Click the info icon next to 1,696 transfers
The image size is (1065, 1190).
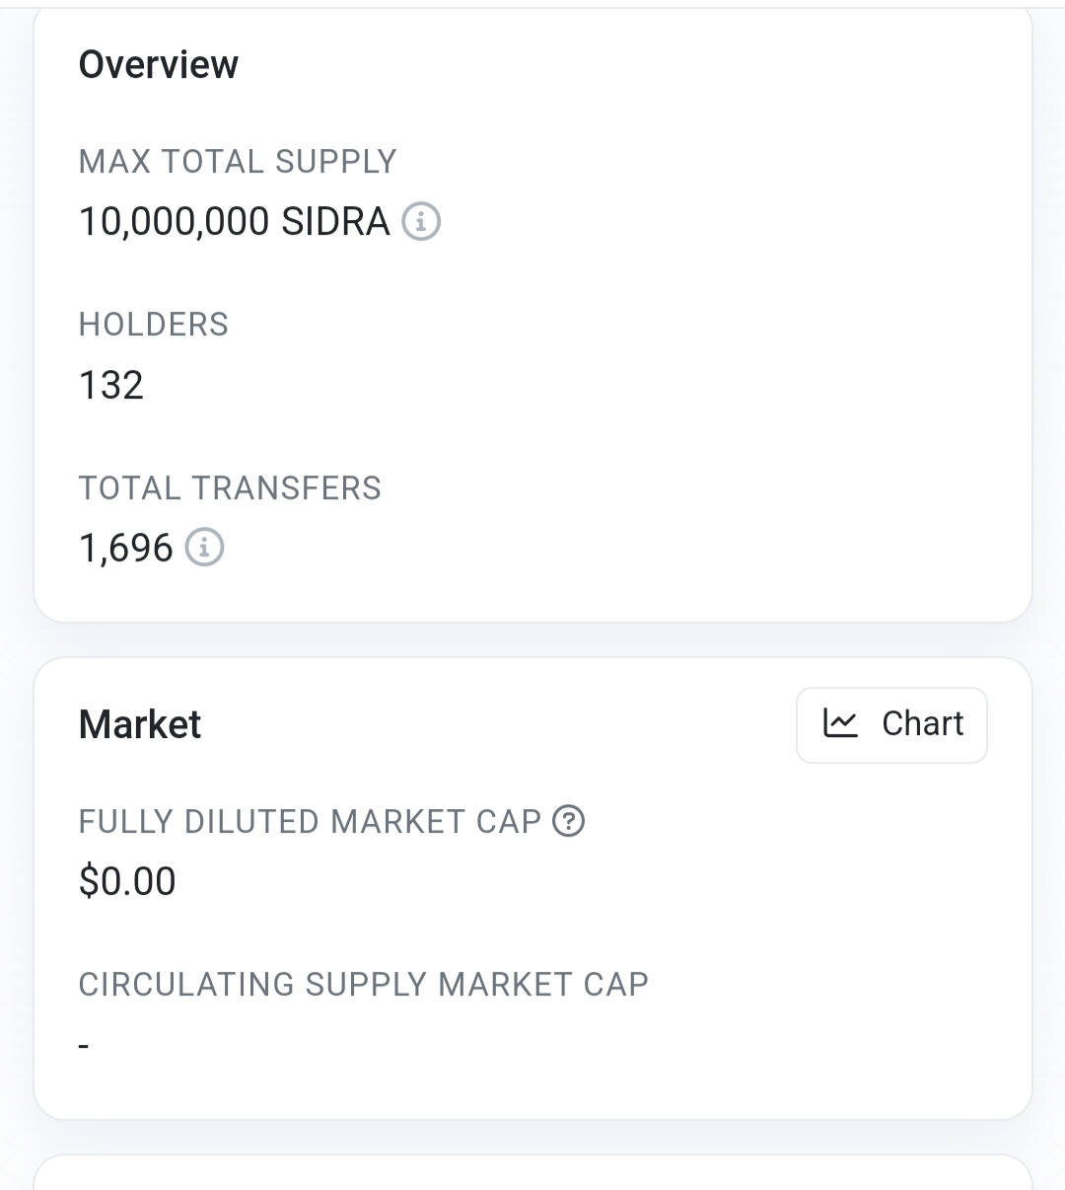click(x=205, y=547)
